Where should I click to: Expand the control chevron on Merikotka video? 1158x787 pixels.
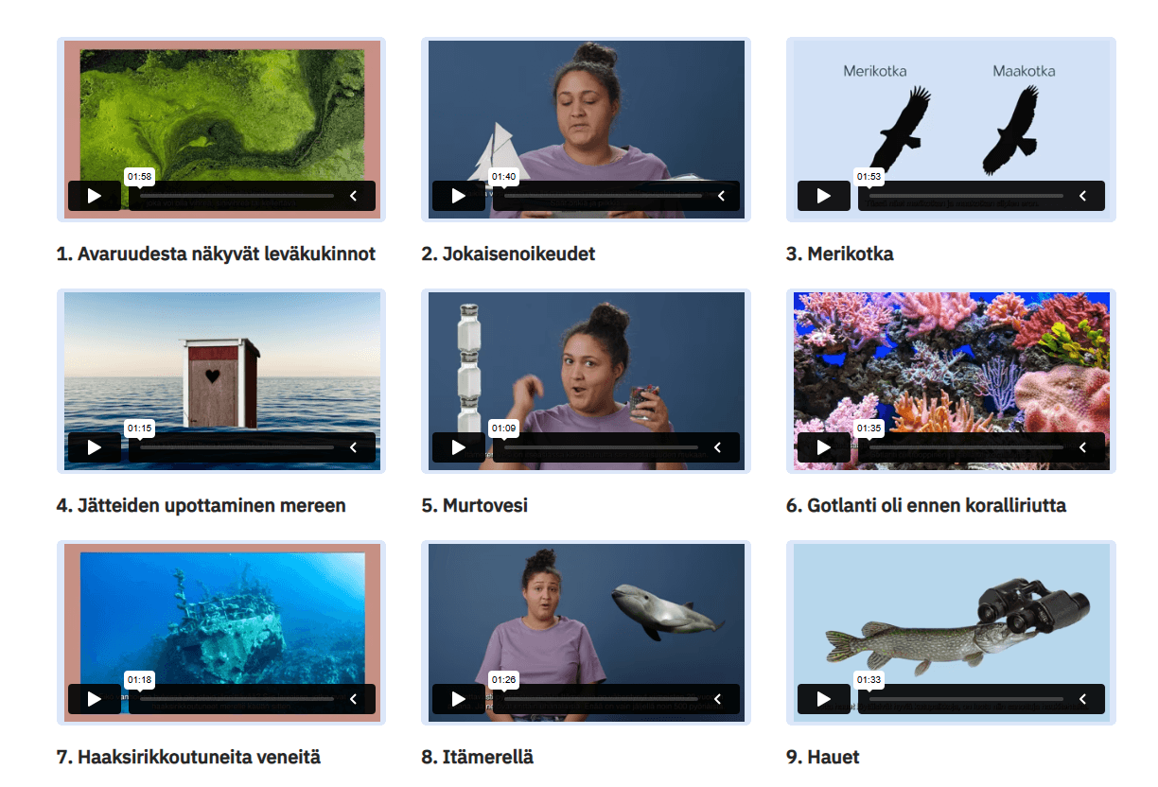(x=1083, y=196)
